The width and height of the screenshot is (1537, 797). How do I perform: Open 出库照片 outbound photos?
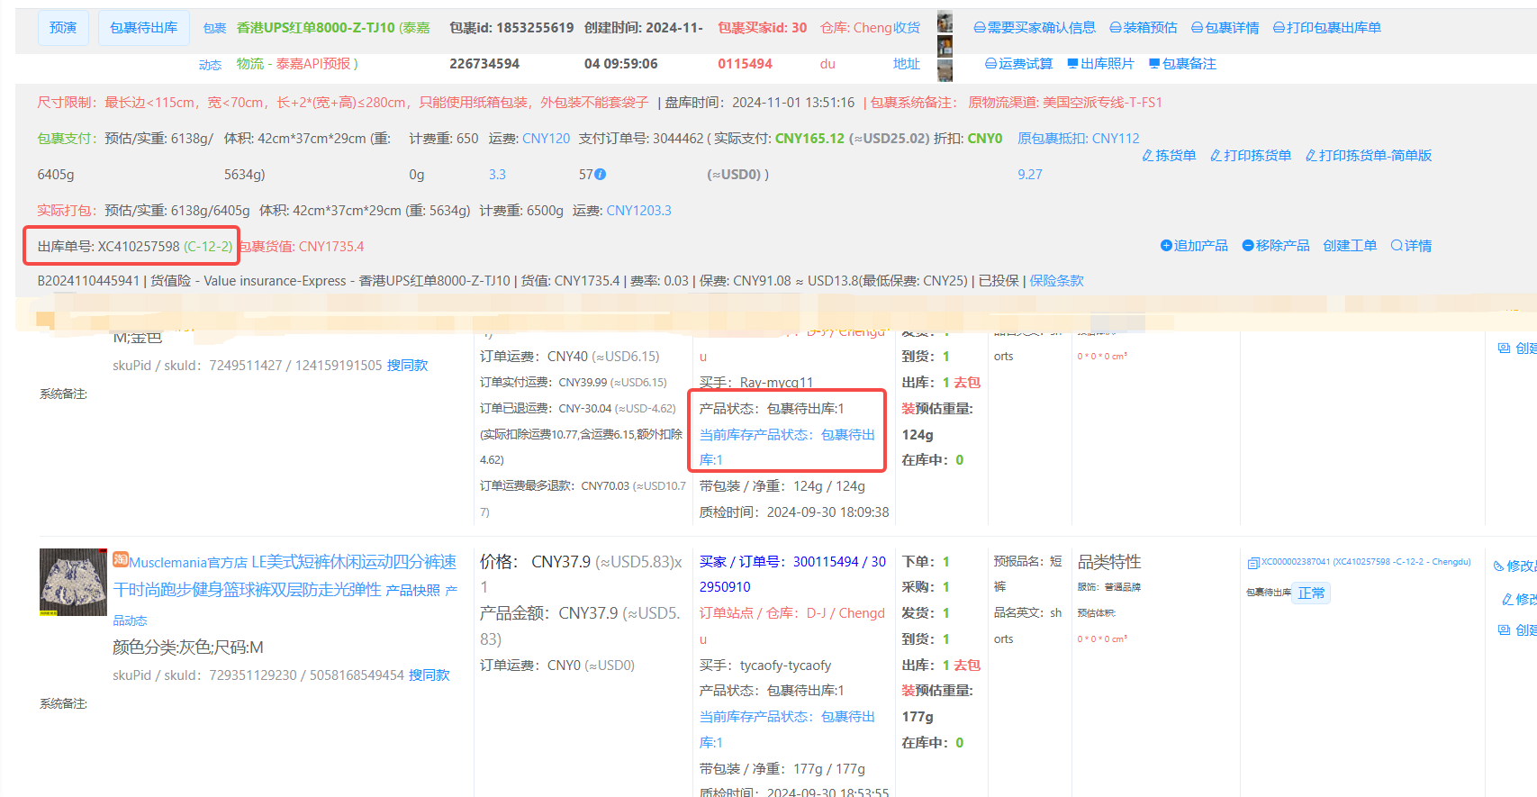(1099, 64)
